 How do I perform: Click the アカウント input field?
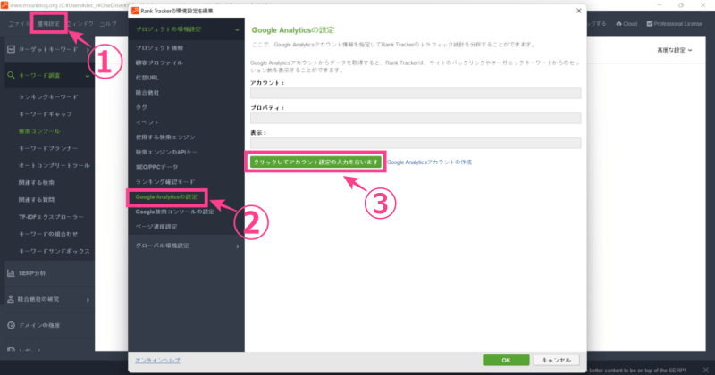pos(416,94)
